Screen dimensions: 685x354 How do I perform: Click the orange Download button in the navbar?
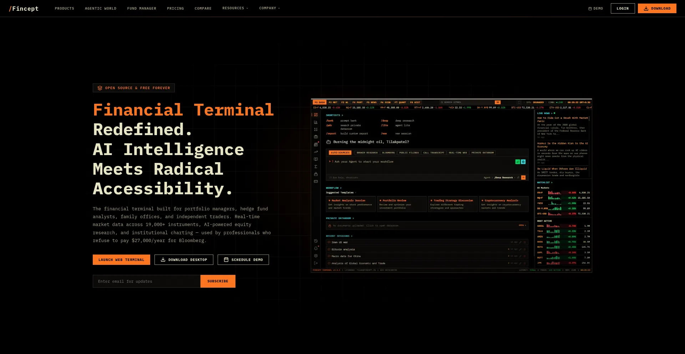(x=657, y=9)
